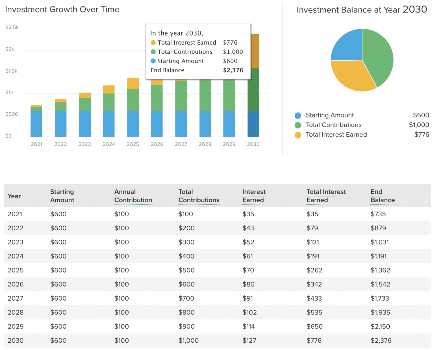Click the Annual Contribution column header
Image resolution: width=434 pixels, height=350 pixels.
point(133,196)
